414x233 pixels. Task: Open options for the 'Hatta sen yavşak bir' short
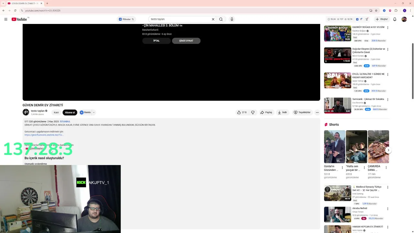(x=364, y=168)
